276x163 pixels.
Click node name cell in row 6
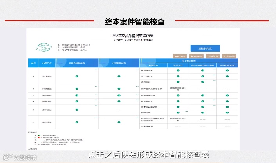(x=47, y=122)
